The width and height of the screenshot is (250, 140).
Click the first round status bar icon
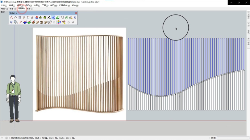pos(2,138)
